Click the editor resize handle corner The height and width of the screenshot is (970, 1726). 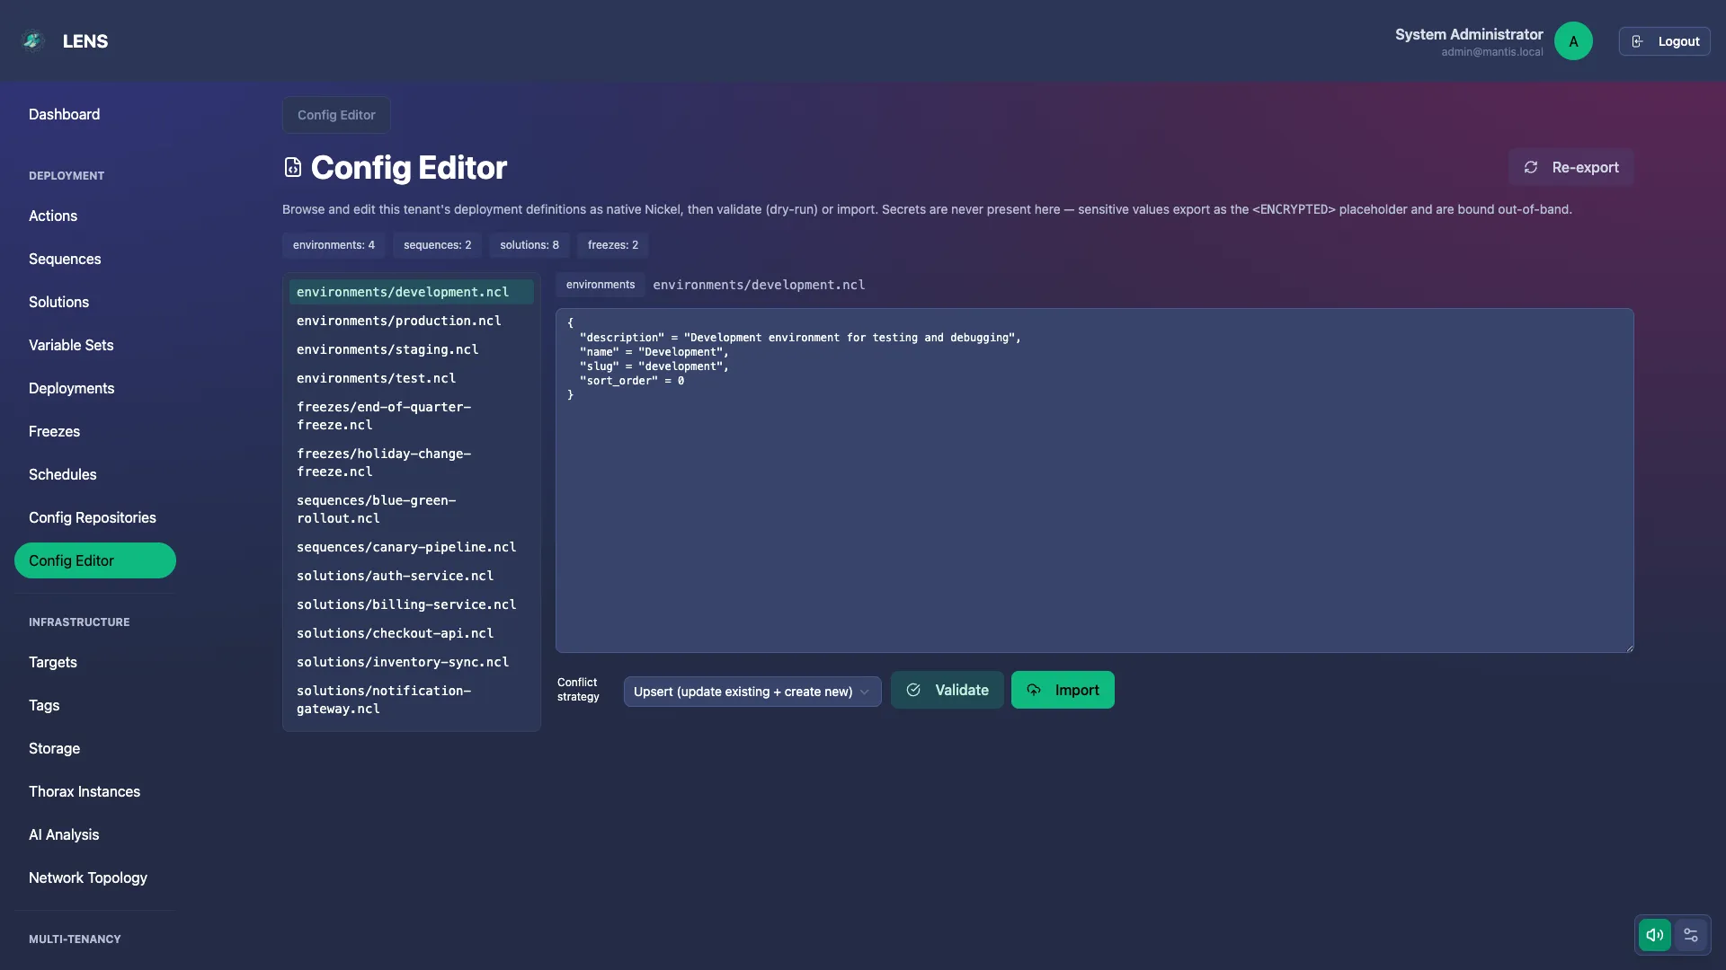(1628, 648)
